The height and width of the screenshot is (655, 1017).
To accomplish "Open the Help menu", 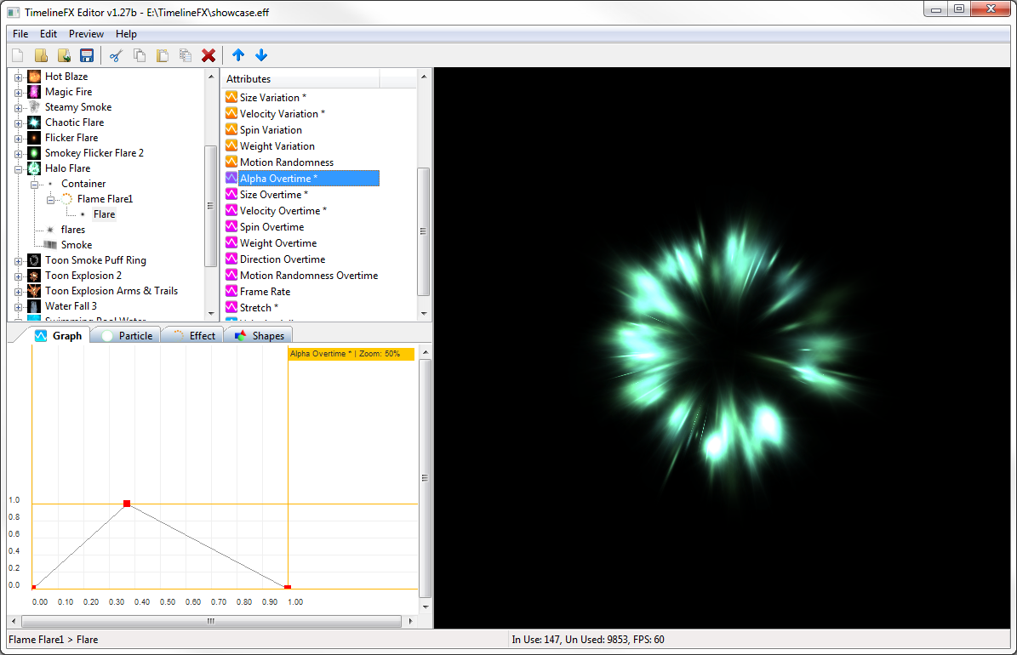I will click(126, 34).
